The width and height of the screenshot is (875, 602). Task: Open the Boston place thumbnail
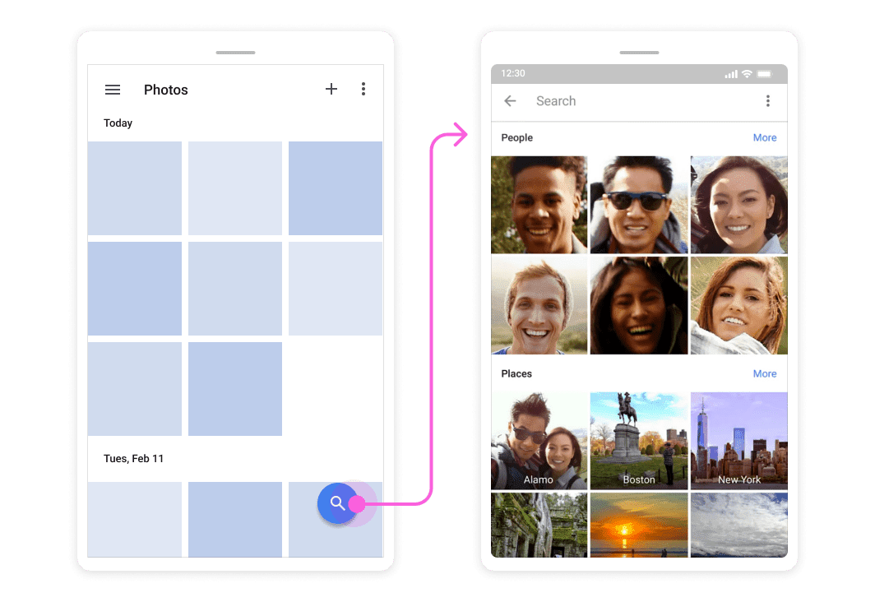[x=639, y=441]
